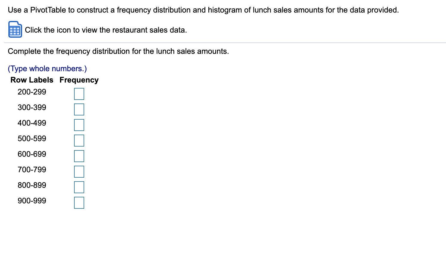The image size is (446, 256).
Task: Click the 500-599 bin label
Action: click(32, 138)
